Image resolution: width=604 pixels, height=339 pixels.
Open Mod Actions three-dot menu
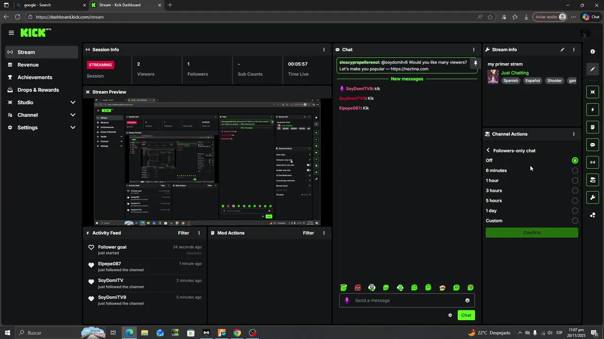coord(324,233)
